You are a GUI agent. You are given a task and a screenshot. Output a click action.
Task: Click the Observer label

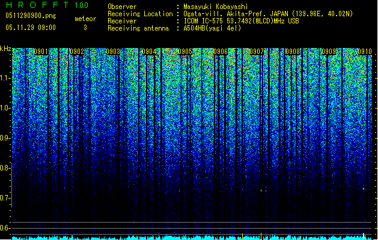[x=122, y=7]
